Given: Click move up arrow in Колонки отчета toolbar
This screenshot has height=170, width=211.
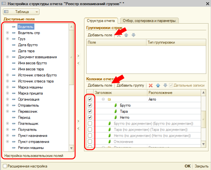Looking at the screenshot, I should pos(158,86).
